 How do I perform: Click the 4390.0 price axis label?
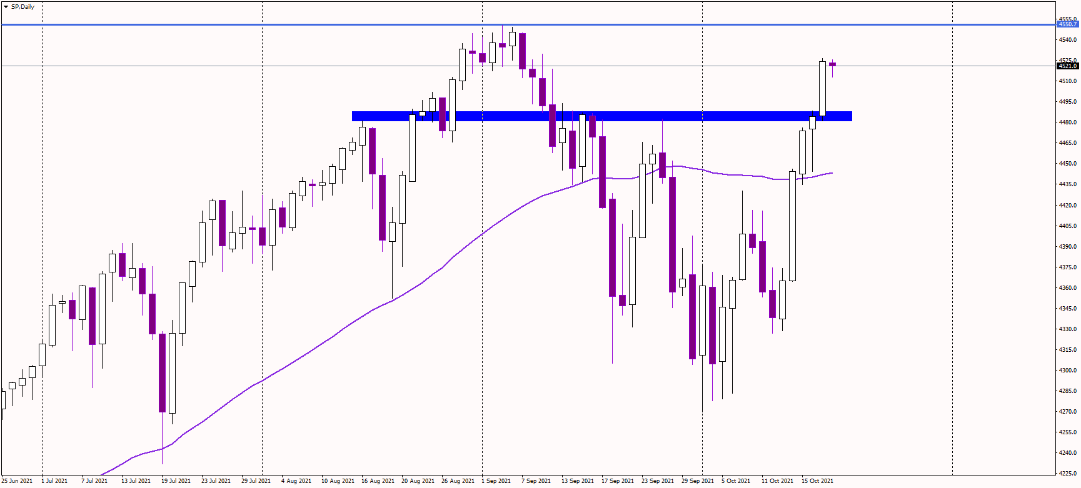(x=1068, y=247)
